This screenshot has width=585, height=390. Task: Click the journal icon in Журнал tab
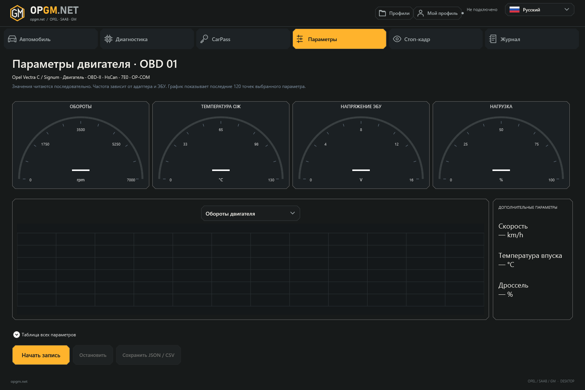pos(493,39)
